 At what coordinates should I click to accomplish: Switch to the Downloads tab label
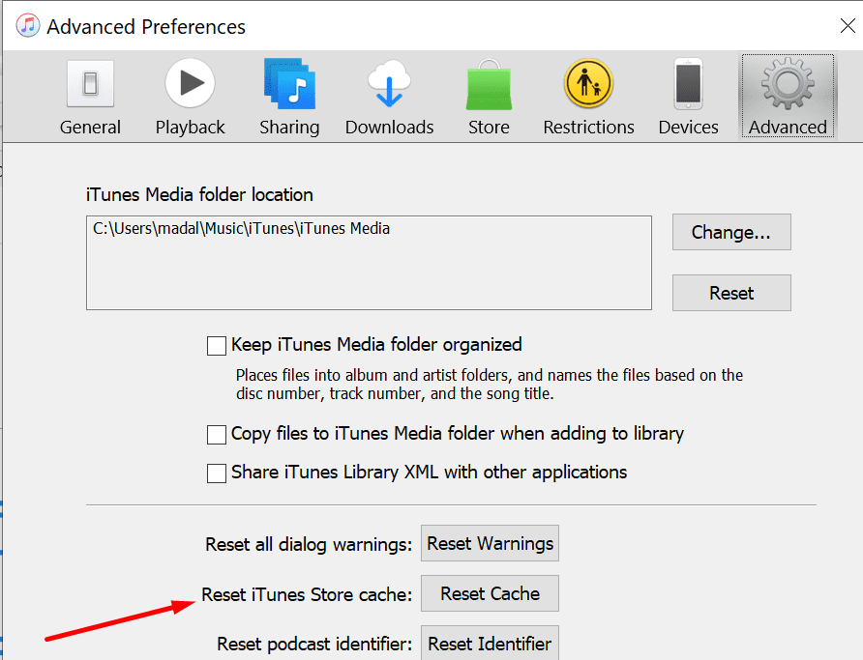click(389, 127)
